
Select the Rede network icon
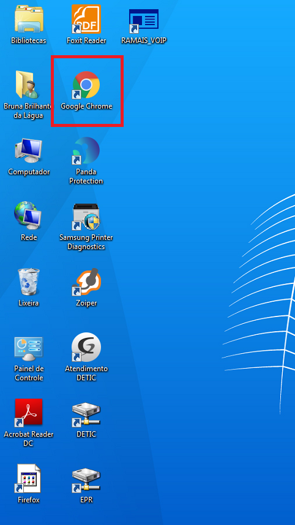28,216
